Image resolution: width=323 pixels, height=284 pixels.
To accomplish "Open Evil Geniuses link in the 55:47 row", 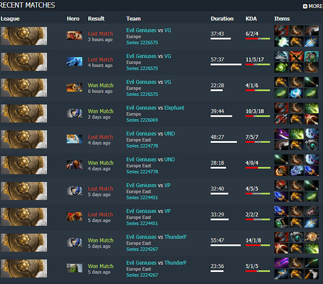I will [x=141, y=237].
